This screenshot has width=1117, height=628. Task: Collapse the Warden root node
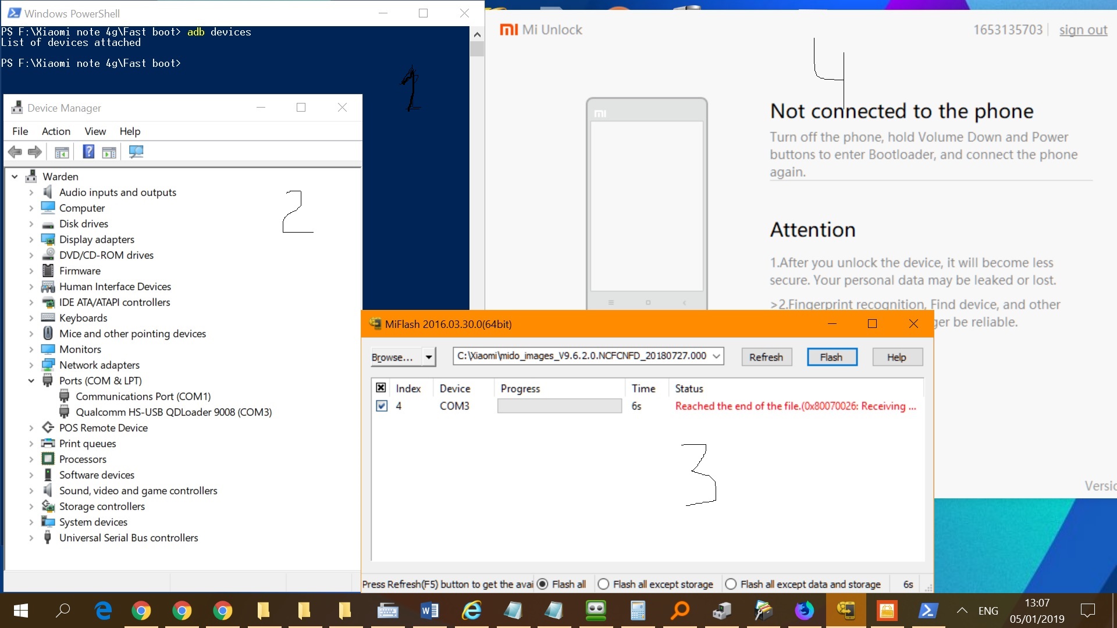pyautogui.click(x=15, y=176)
